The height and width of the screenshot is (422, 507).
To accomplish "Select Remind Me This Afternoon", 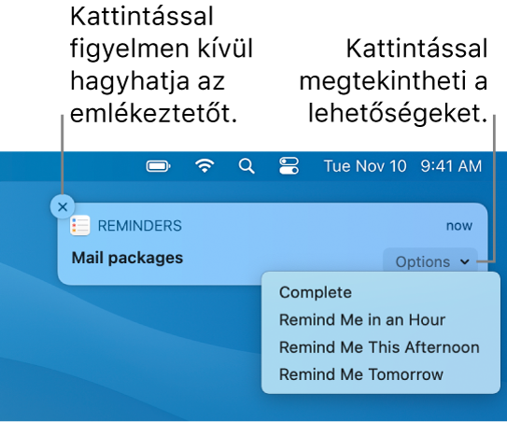I will click(x=381, y=347).
